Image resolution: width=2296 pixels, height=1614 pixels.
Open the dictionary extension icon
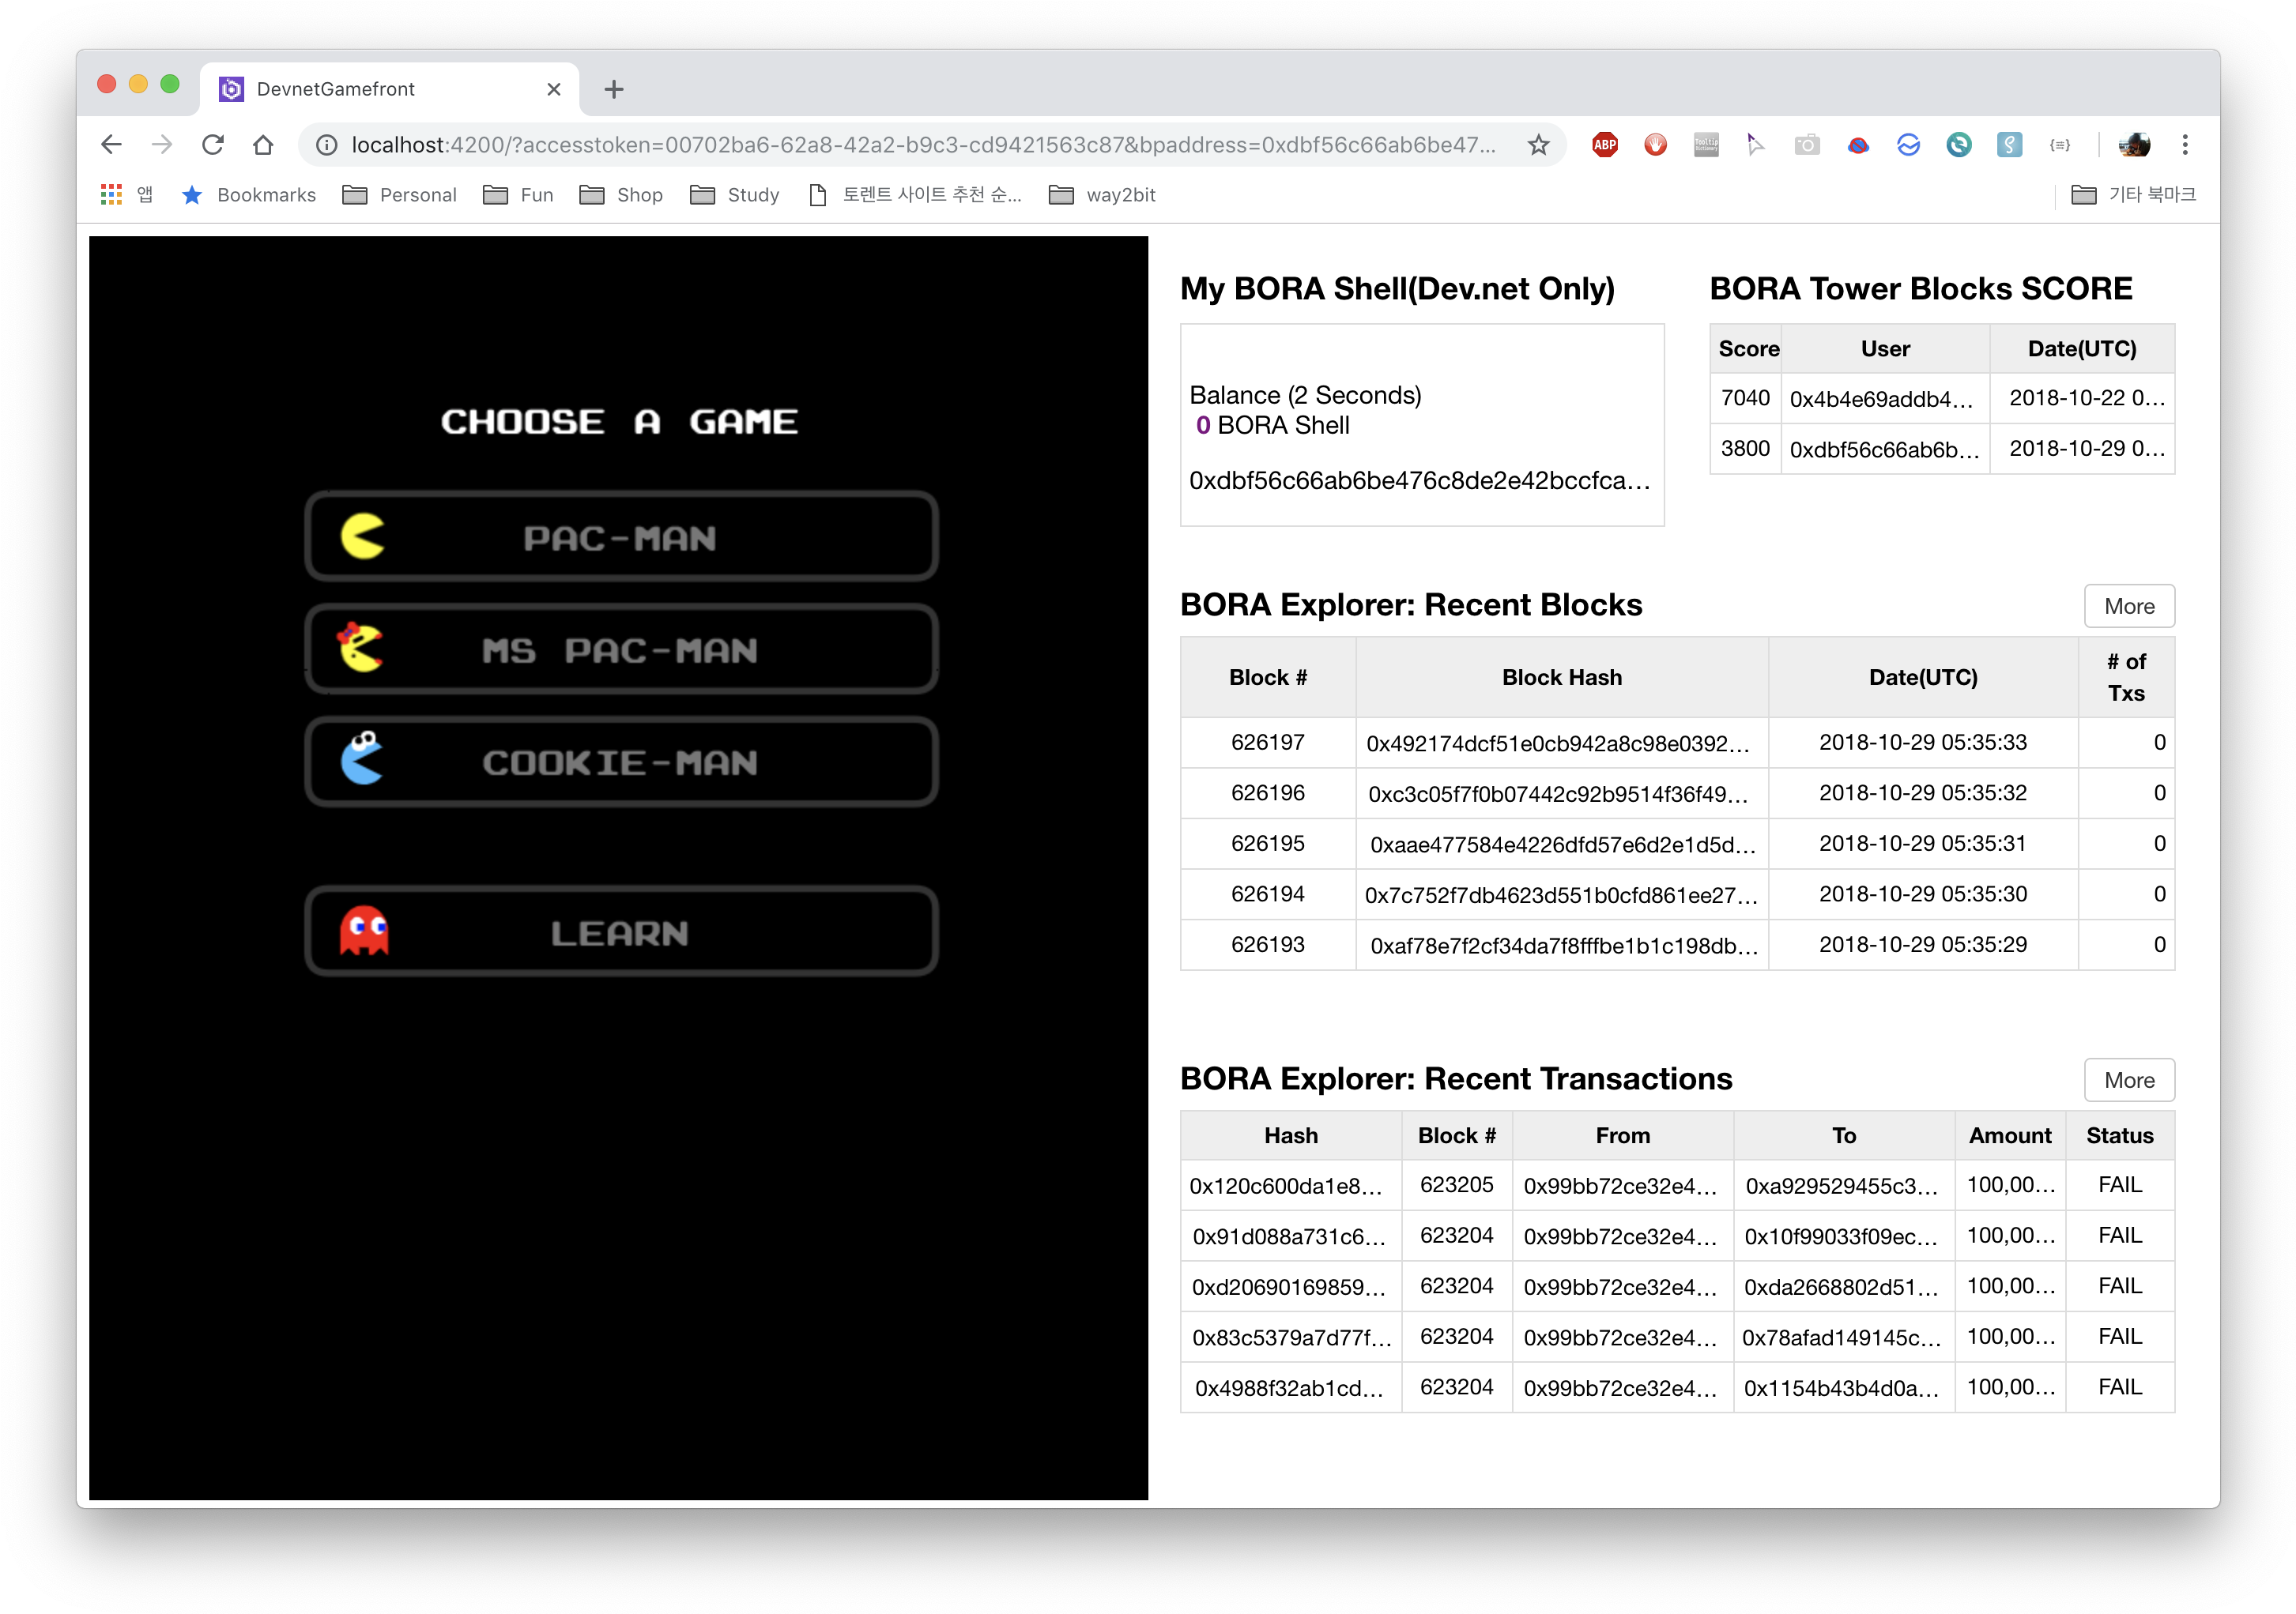pyautogui.click(x=1706, y=145)
